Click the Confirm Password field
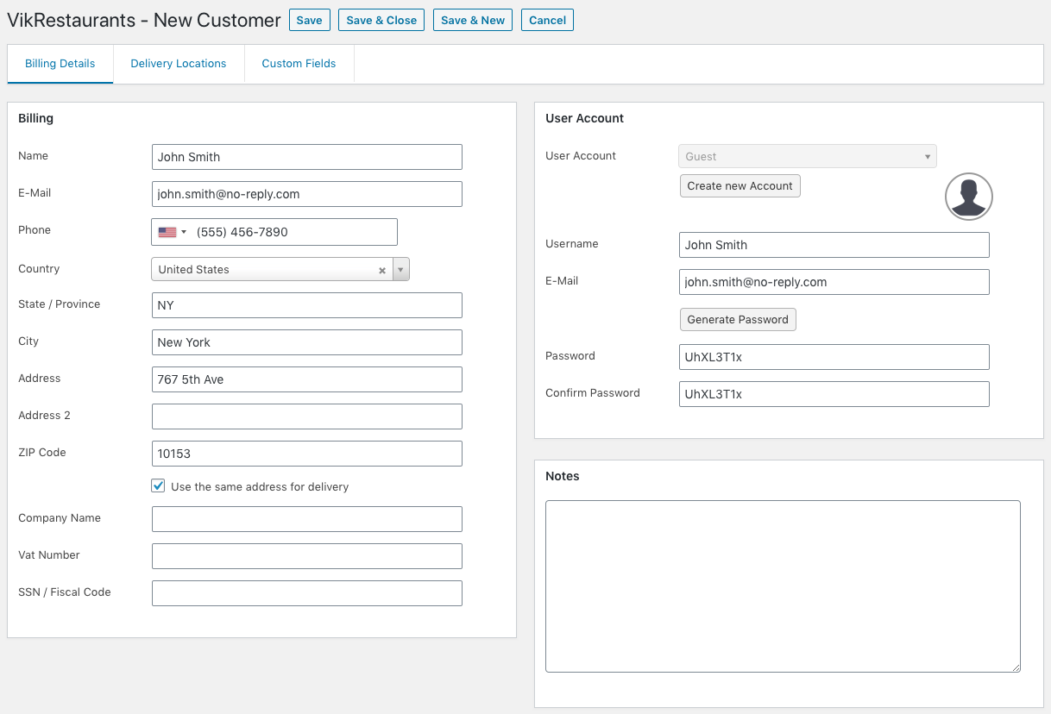This screenshot has height=714, width=1051. [834, 394]
